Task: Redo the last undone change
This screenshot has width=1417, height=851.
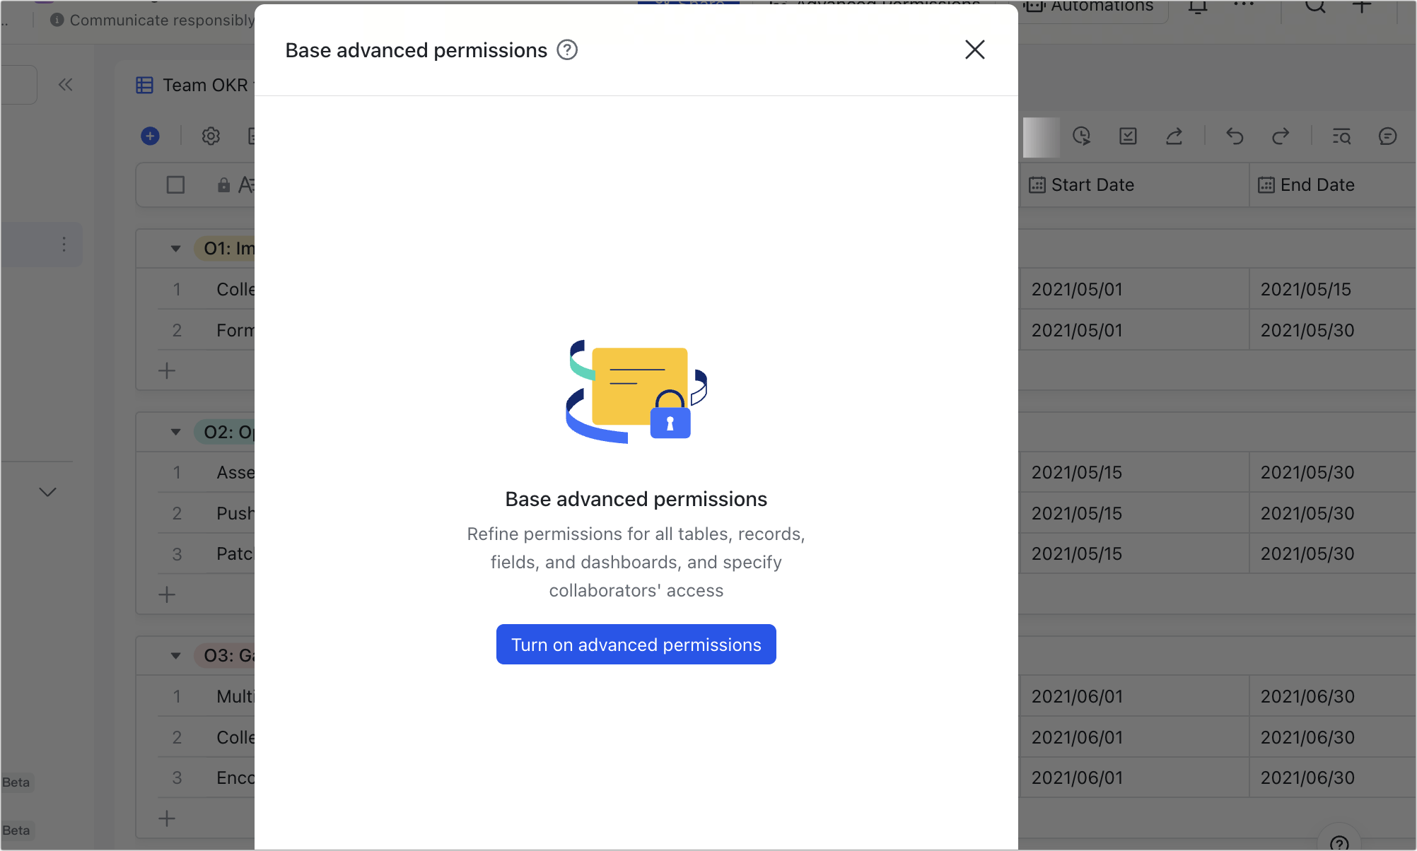Action: tap(1281, 136)
